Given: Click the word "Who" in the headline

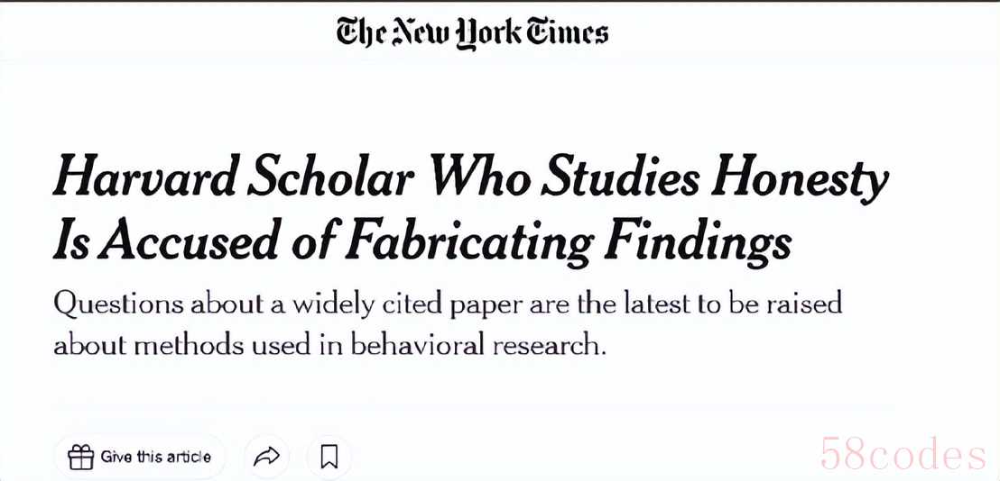Looking at the screenshot, I should [475, 178].
